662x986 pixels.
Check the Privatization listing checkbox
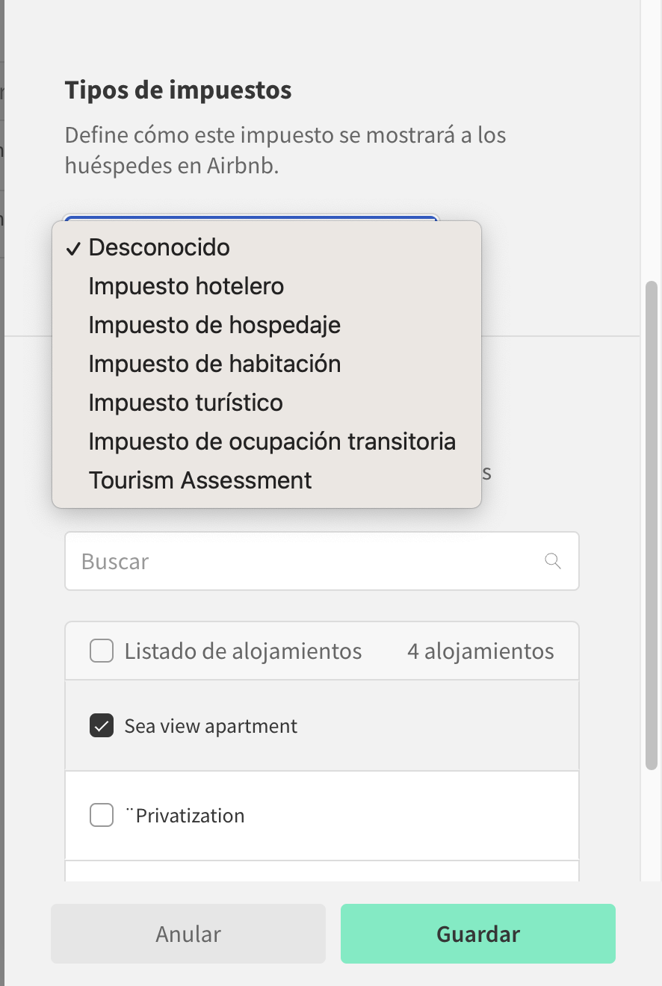[x=102, y=815]
